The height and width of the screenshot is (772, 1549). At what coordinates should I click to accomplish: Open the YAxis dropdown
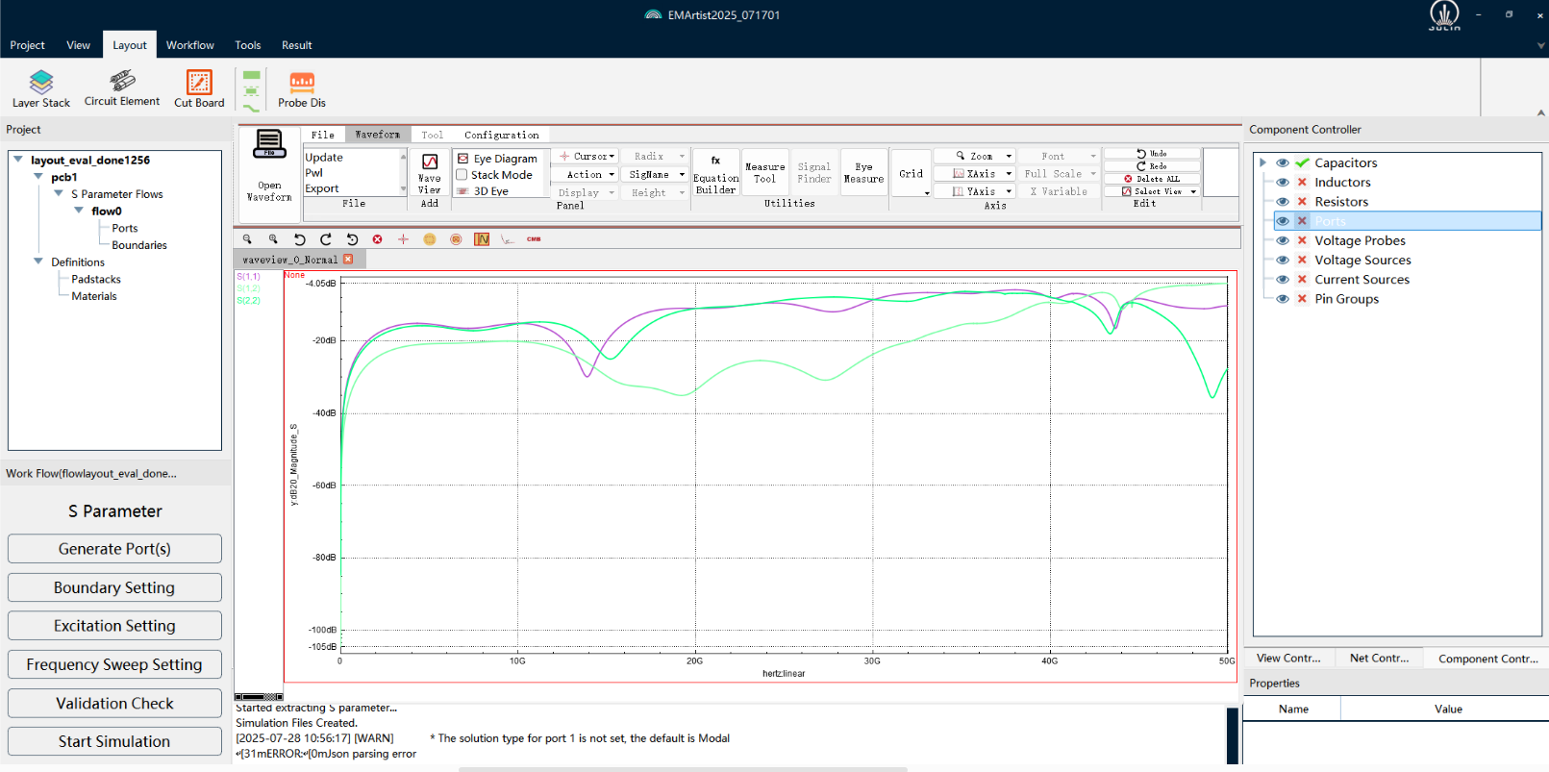point(975,191)
